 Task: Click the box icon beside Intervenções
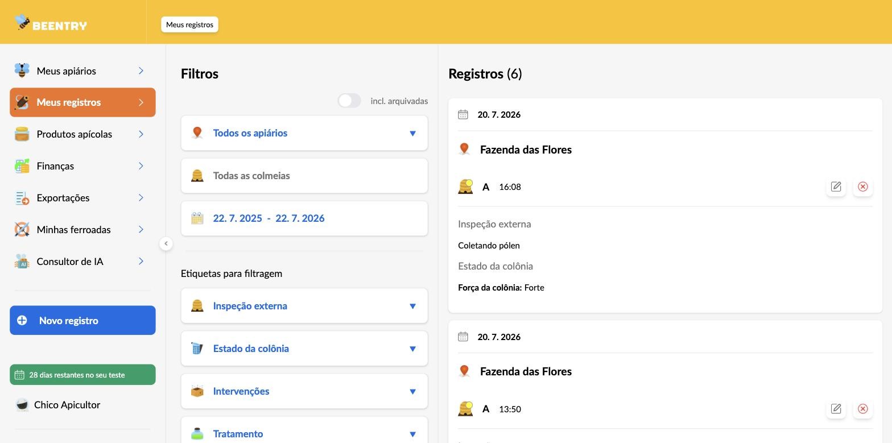(197, 391)
